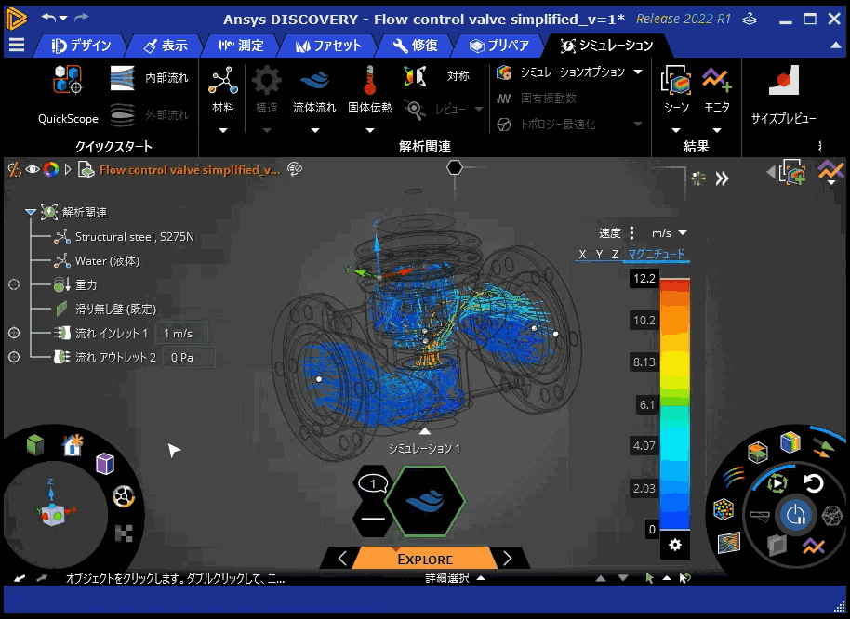Redo the last action
This screenshot has height=619, width=850.
click(81, 18)
